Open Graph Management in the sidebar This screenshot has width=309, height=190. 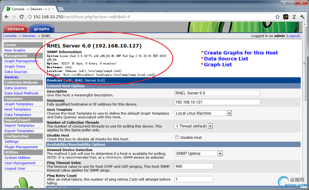click(21, 61)
